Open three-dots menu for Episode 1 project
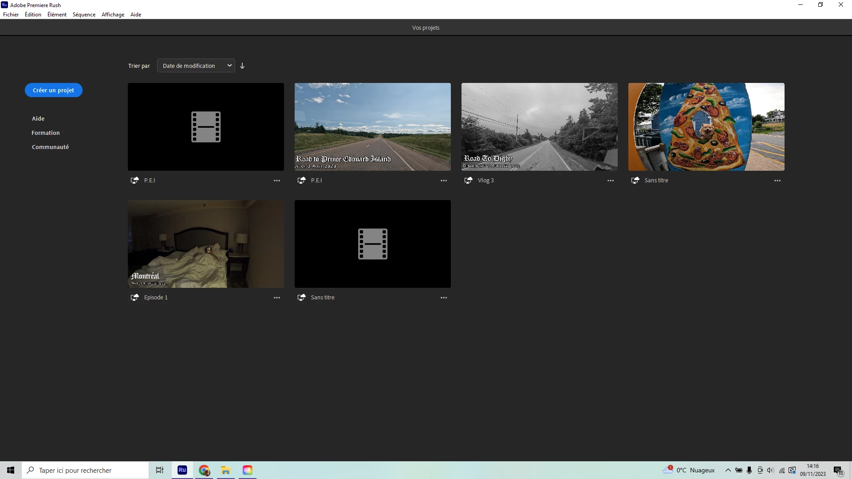 coord(276,298)
